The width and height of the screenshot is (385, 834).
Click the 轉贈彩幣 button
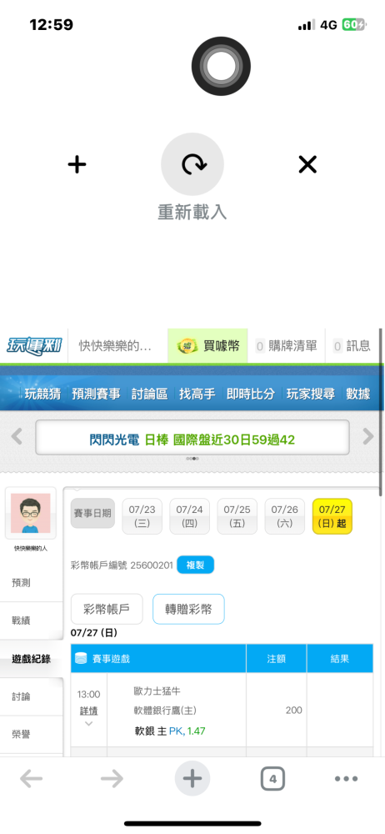click(188, 609)
